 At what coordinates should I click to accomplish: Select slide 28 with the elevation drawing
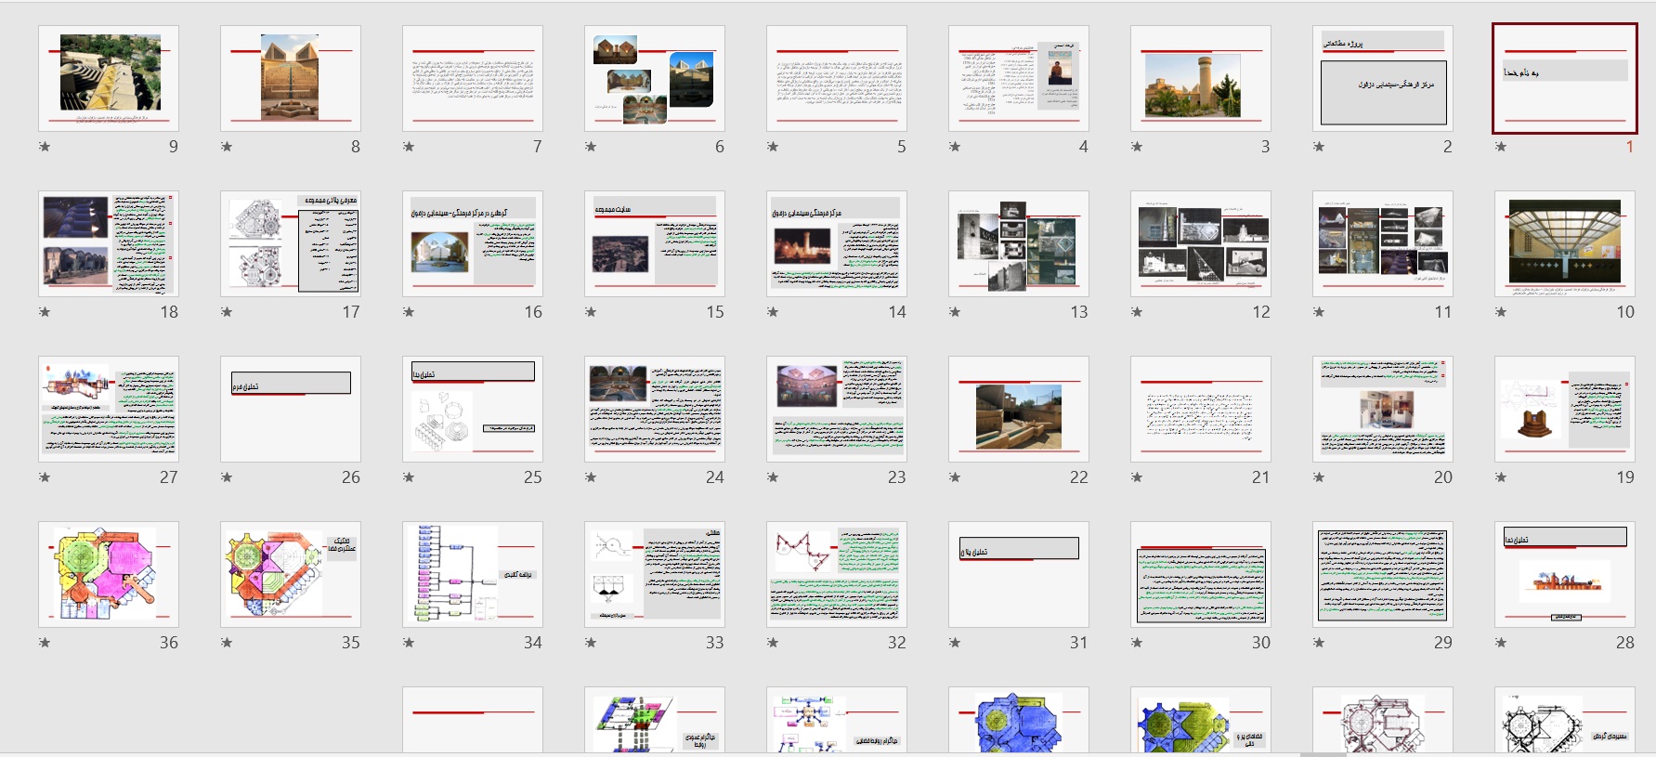[x=1564, y=574]
